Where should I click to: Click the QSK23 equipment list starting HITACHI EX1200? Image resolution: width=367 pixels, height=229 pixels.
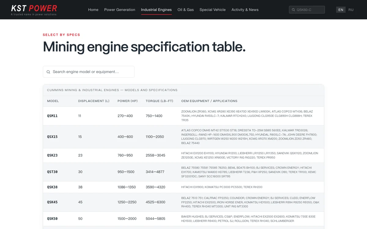tap(250, 155)
